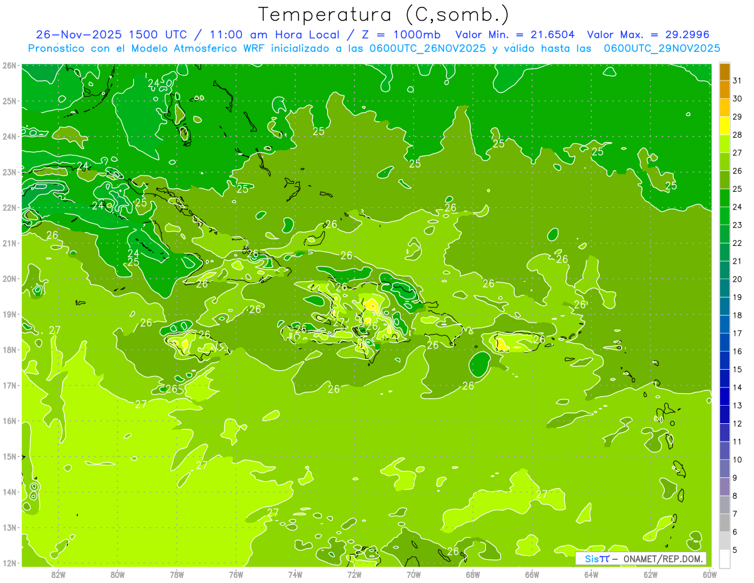Image resolution: width=754 pixels, height=583 pixels.
Task: Click the '74W' longitude axis label
Action: pos(295,574)
